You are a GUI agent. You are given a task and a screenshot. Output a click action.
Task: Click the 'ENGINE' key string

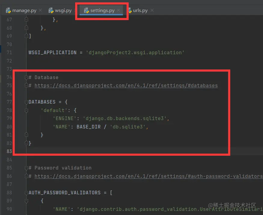[x=65, y=119]
